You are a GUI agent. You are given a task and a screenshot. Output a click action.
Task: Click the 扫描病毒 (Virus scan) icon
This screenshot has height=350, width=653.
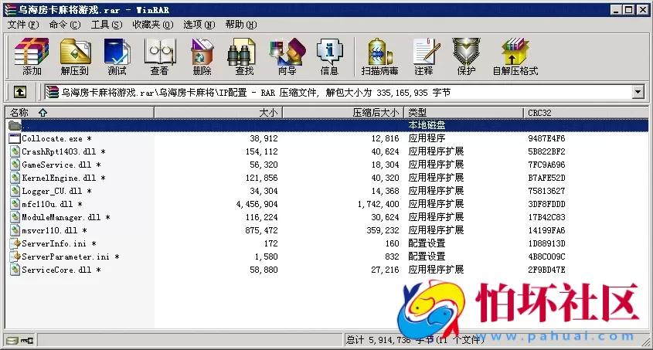tap(379, 56)
